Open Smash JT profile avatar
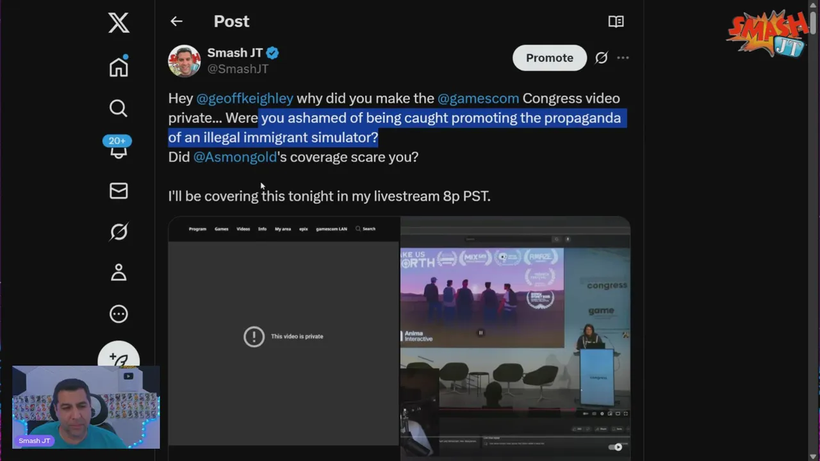This screenshot has width=820, height=461. point(184,61)
